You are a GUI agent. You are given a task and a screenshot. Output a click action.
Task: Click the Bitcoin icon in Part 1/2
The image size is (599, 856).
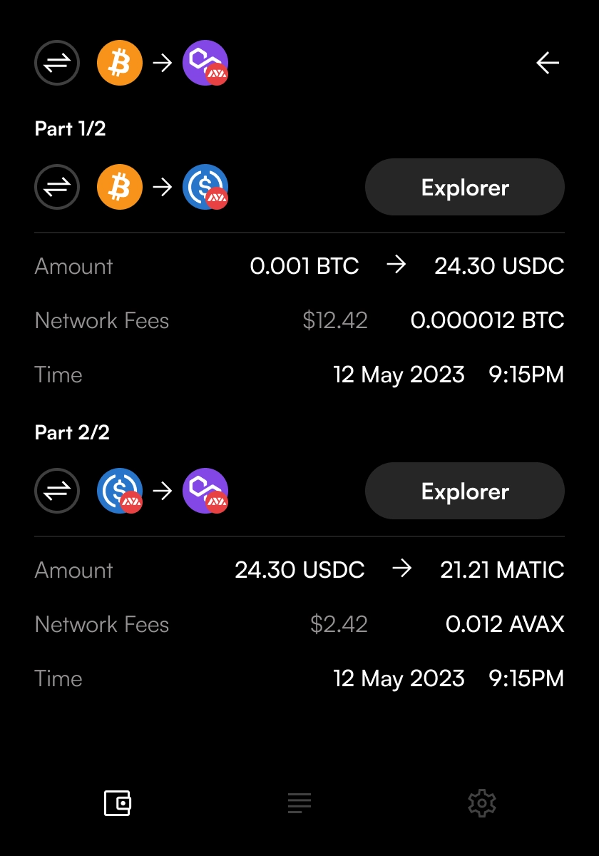pyautogui.click(x=120, y=187)
